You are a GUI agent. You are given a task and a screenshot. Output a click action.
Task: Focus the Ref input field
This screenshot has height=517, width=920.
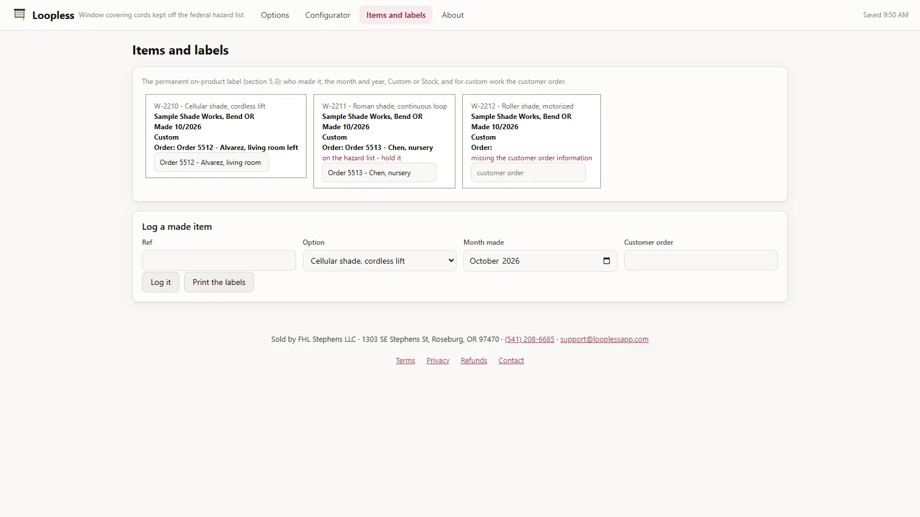pyautogui.click(x=219, y=260)
